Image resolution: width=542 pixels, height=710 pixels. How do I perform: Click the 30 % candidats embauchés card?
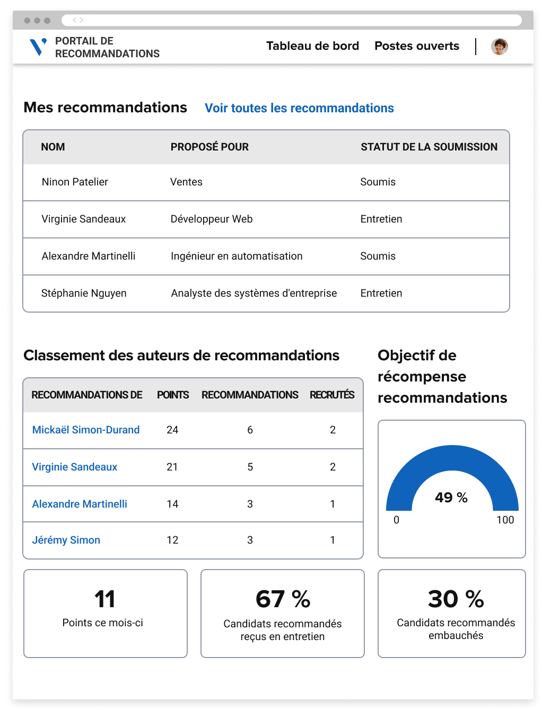tap(452, 614)
